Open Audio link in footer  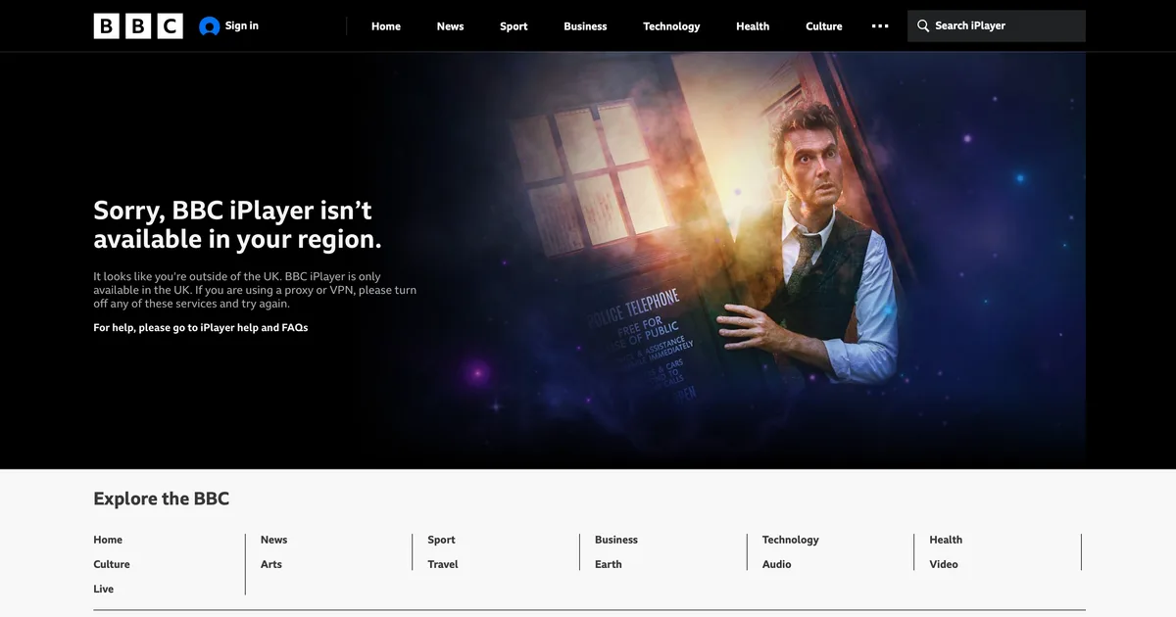(x=777, y=564)
